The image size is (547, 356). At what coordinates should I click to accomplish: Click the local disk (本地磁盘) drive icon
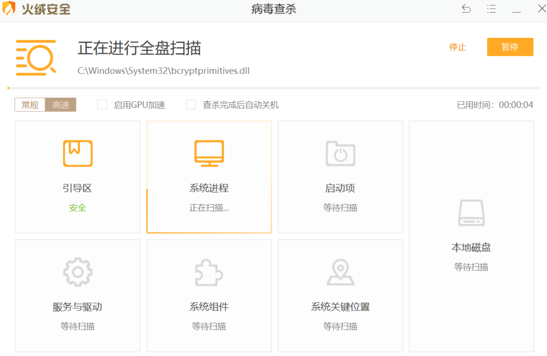click(x=472, y=213)
